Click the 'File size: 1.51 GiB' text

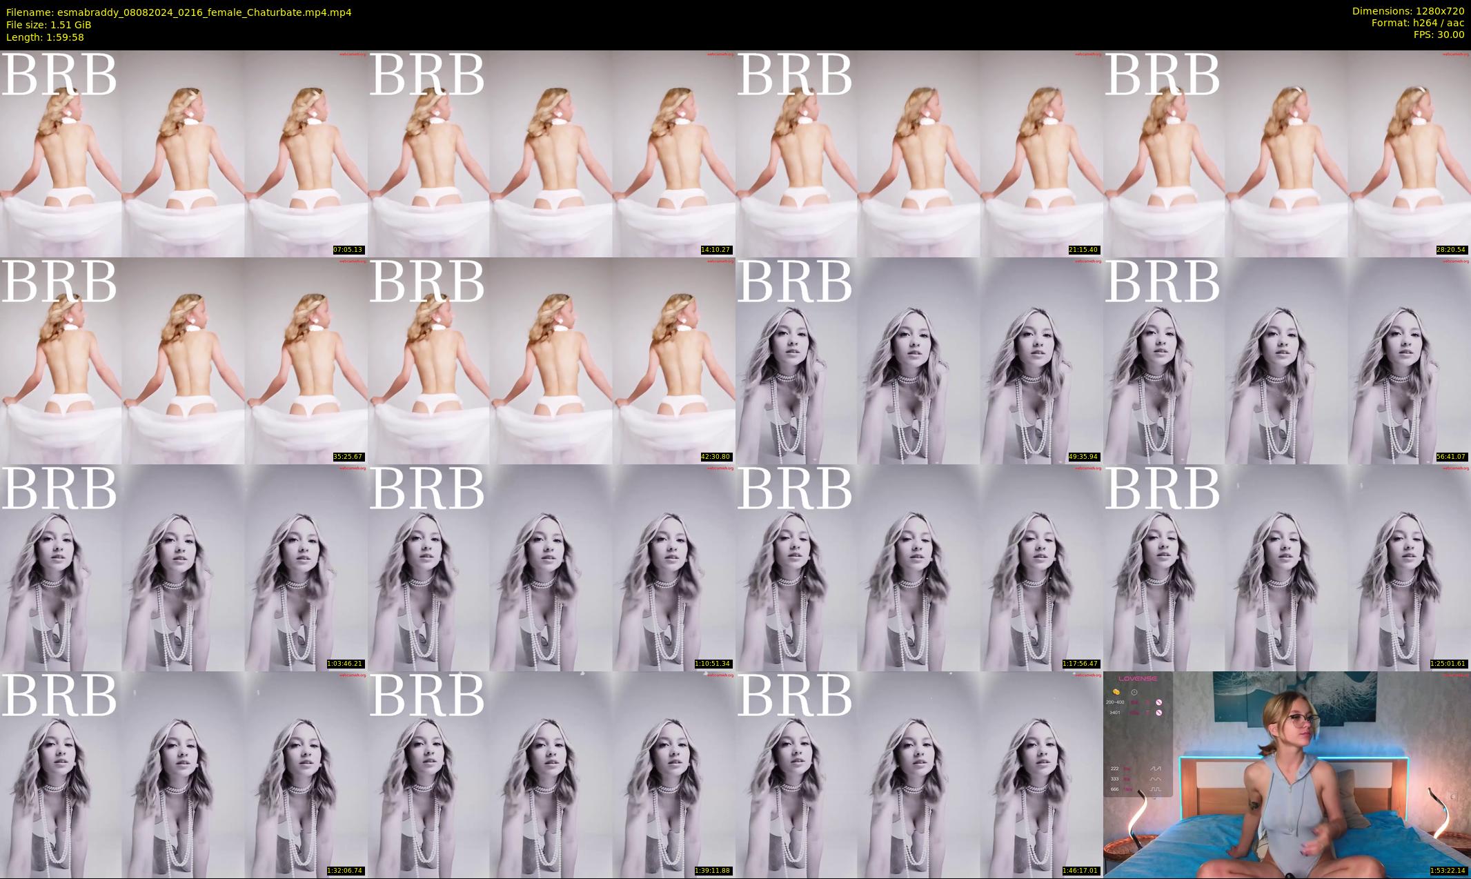(48, 25)
